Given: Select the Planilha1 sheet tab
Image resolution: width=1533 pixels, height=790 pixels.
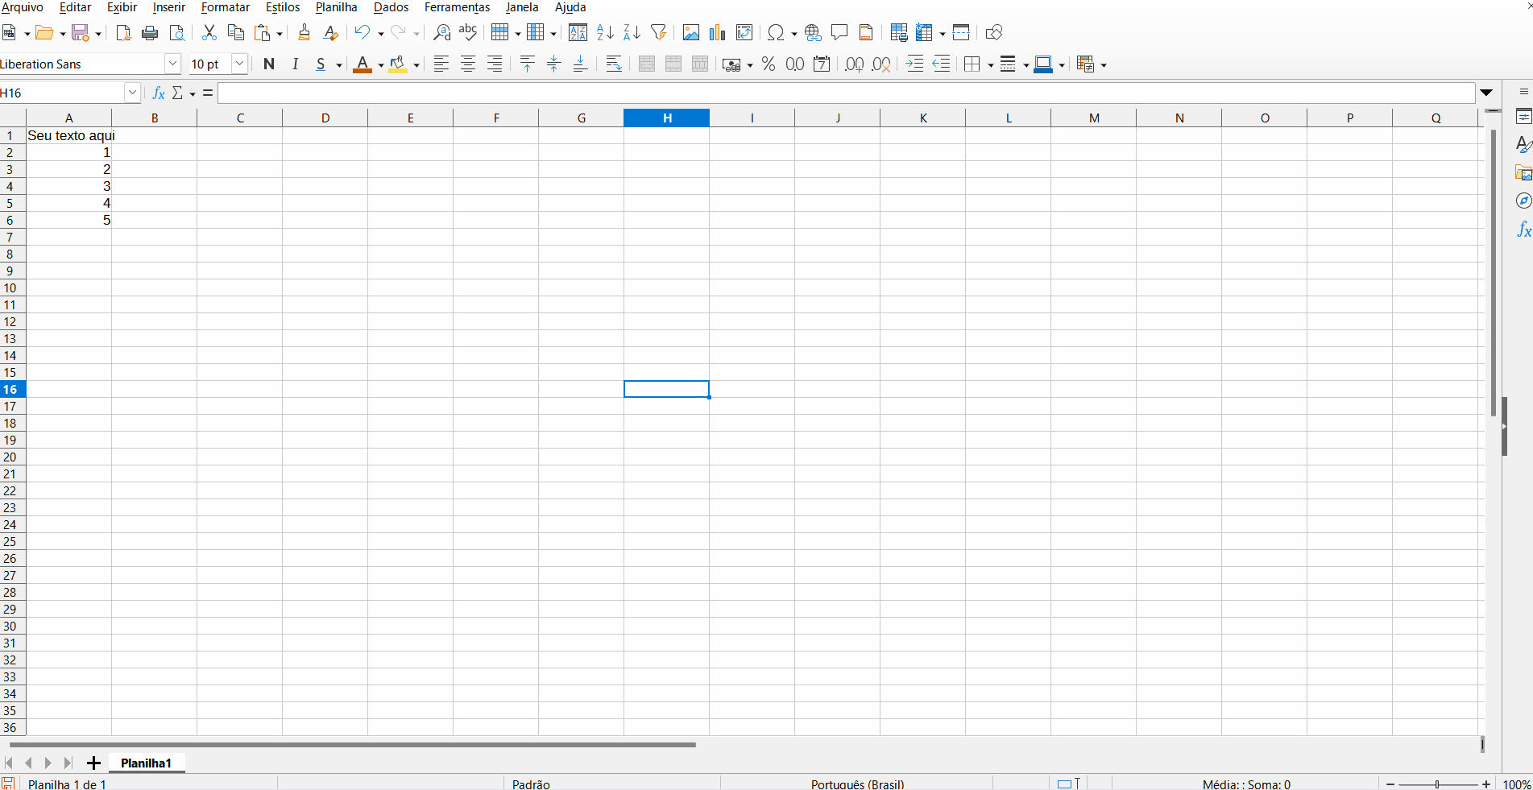Looking at the screenshot, I should (x=146, y=763).
